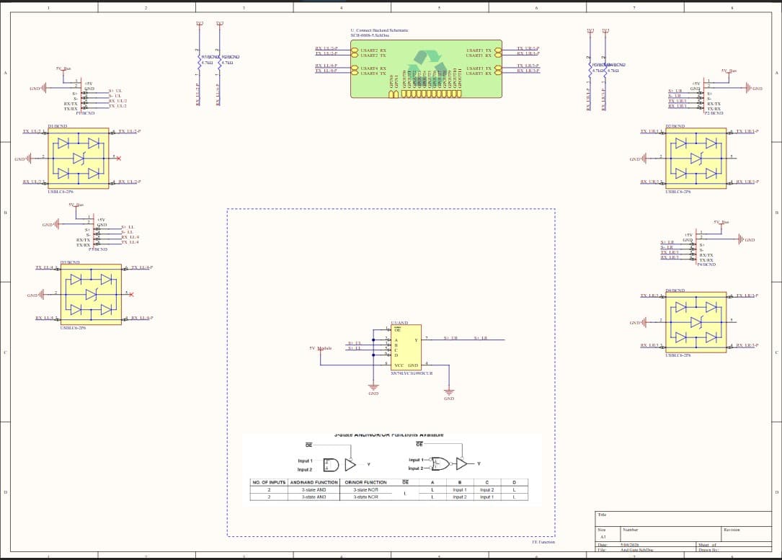The height and width of the screenshot is (560, 782).
Task: Click the 'AND/NAND FUNCTION' table header
Action: [314, 482]
